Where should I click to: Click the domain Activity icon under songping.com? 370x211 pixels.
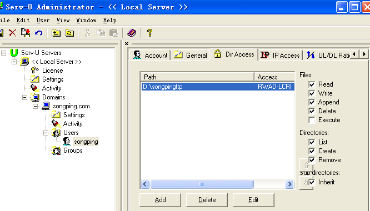[56, 123]
